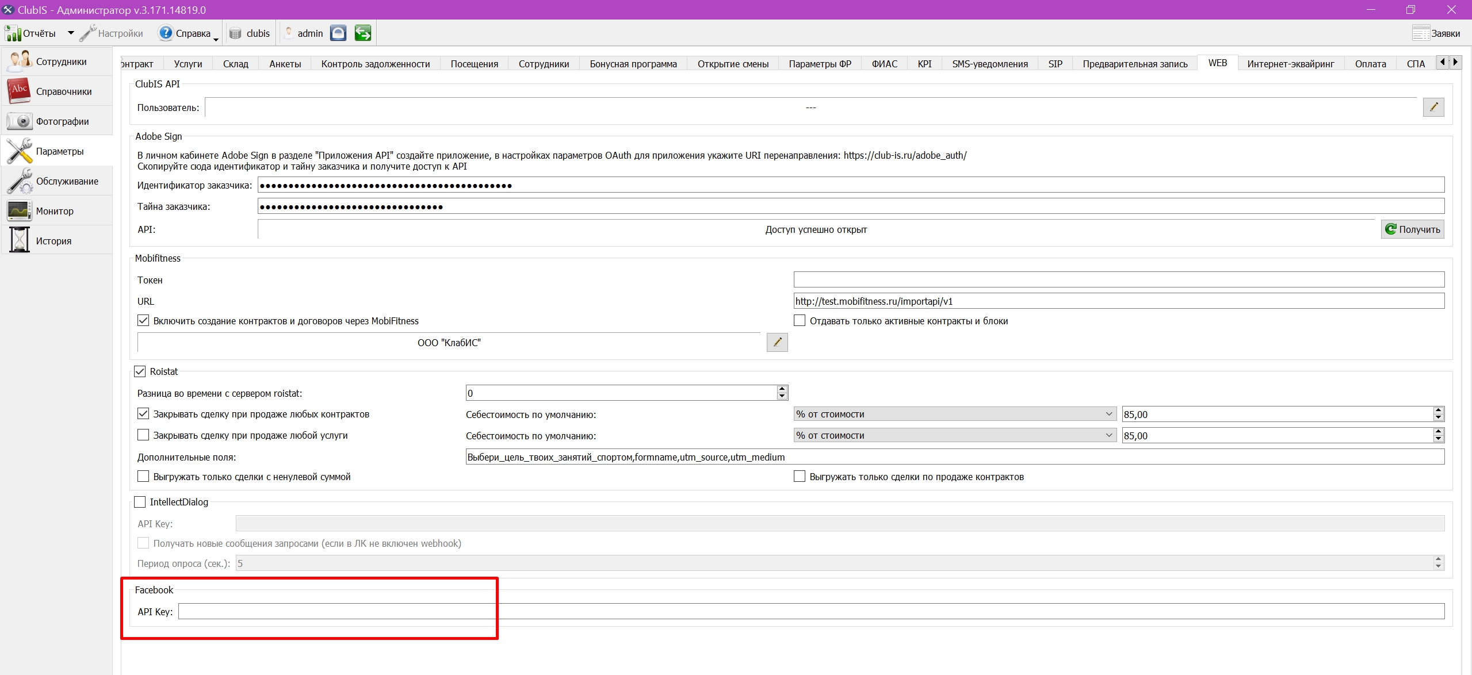This screenshot has width=1472, height=675.
Task: Click the Facebook API Key input field
Action: pyautogui.click(x=811, y=611)
